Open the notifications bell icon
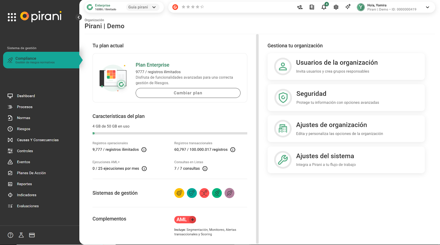 pyautogui.click(x=324, y=7)
